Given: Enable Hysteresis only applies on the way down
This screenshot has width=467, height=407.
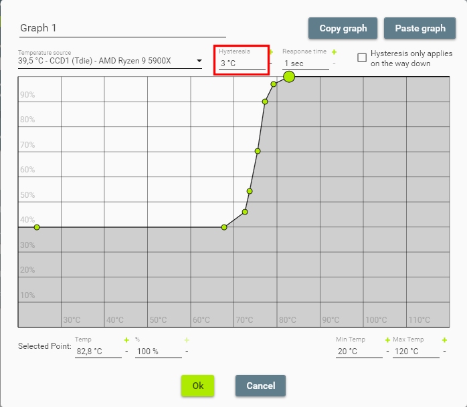Looking at the screenshot, I should coord(362,57).
